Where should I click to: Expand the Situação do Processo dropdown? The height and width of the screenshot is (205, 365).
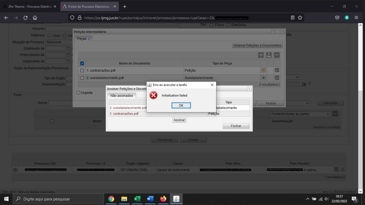[58, 42]
